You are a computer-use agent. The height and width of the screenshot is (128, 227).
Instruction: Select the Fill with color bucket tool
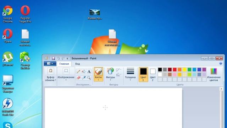[84, 71]
